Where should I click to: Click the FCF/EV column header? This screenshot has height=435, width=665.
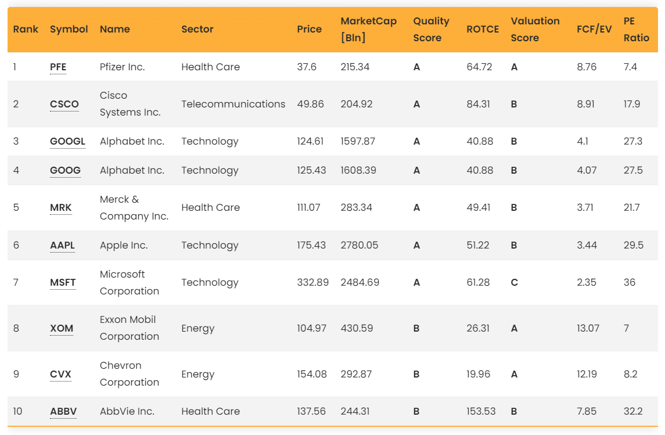pyautogui.click(x=594, y=29)
